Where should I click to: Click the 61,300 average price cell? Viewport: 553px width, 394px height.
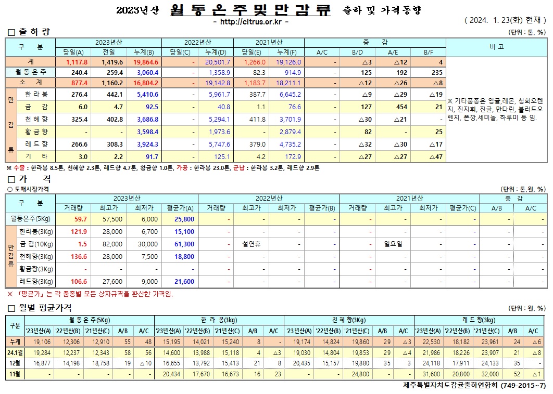184,244
